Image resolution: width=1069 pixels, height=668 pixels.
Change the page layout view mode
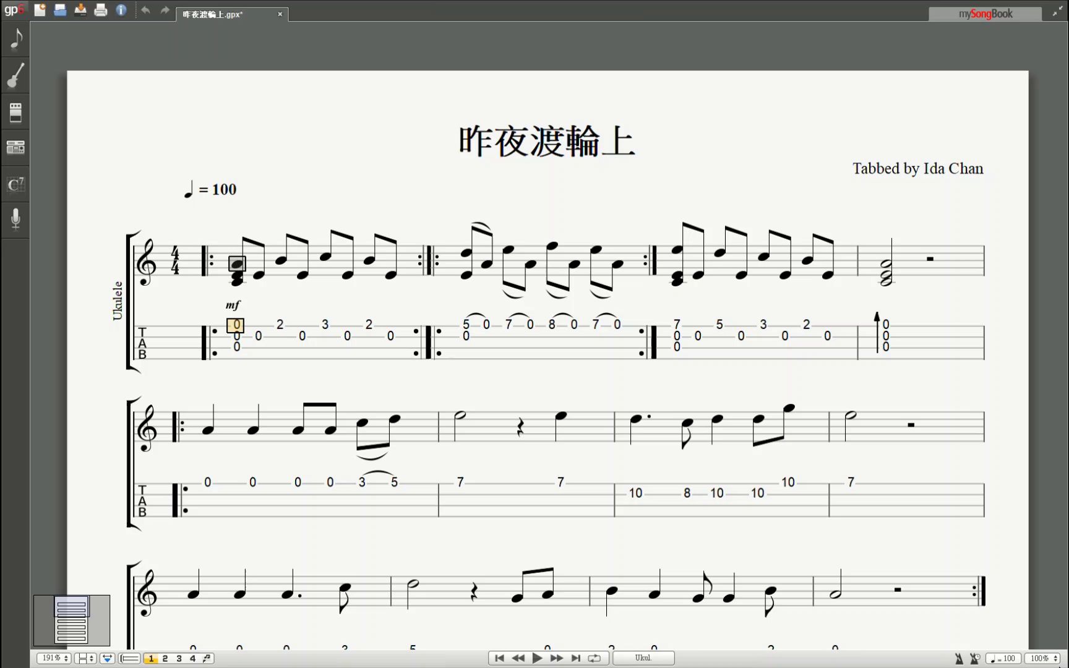click(85, 658)
